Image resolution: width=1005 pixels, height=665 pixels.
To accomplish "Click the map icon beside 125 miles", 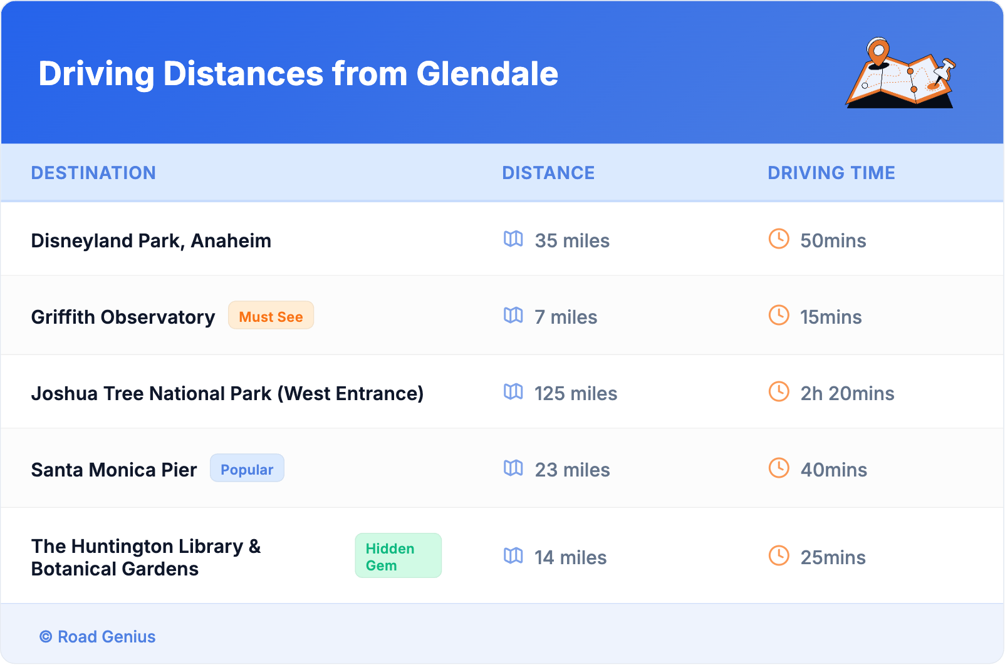I will (513, 391).
